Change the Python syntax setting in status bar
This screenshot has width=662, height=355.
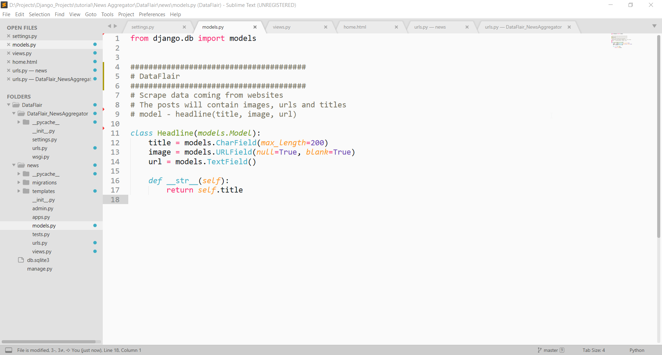636,350
